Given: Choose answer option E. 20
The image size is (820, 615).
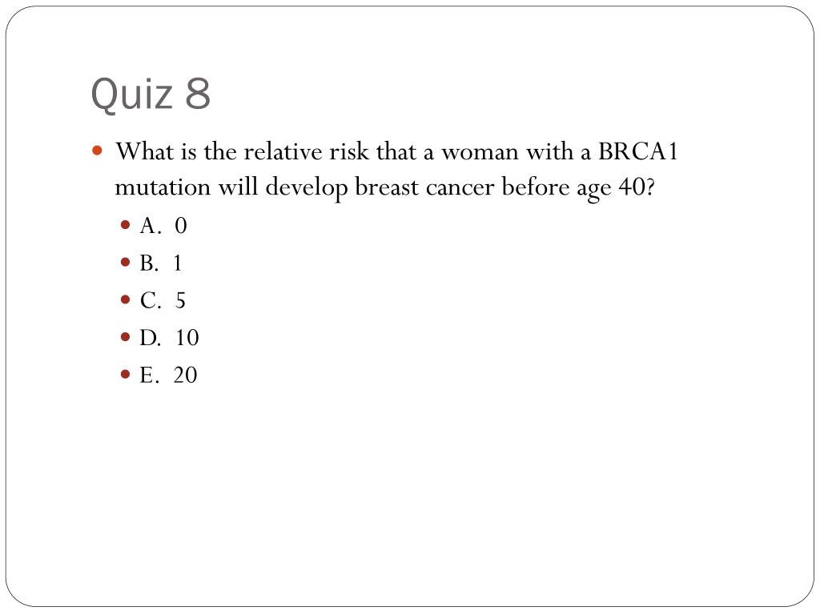Looking at the screenshot, I should pyautogui.click(x=168, y=375).
